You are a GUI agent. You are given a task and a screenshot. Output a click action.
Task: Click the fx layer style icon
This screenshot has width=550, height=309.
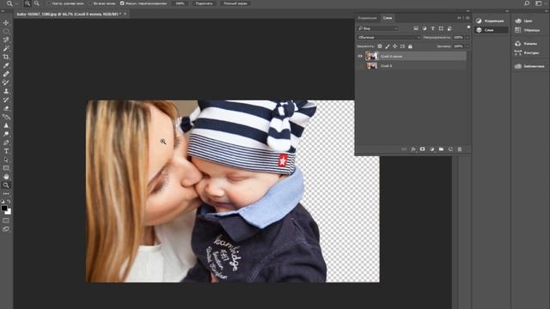[x=413, y=149]
